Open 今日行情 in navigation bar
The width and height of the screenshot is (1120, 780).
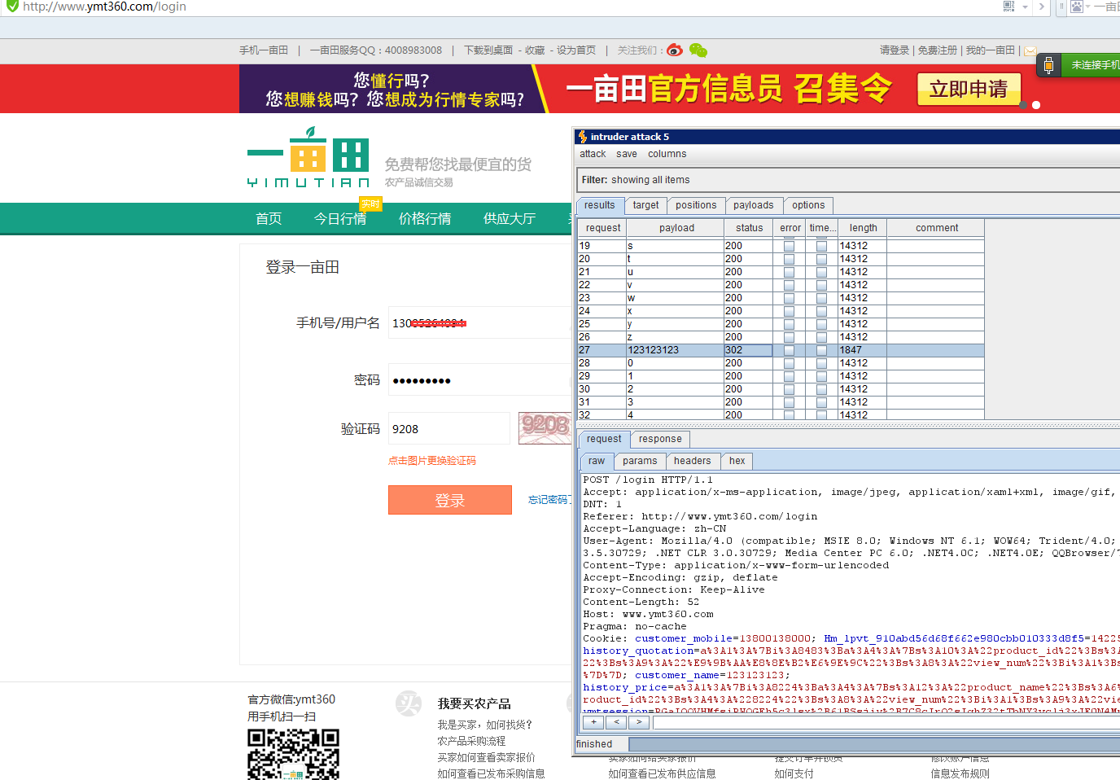340,218
